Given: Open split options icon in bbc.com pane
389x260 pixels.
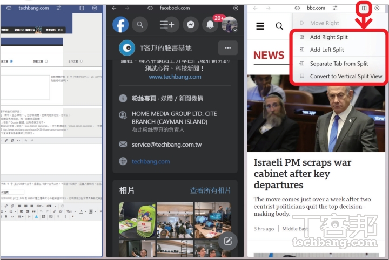Looking at the screenshot, I should [364, 8].
